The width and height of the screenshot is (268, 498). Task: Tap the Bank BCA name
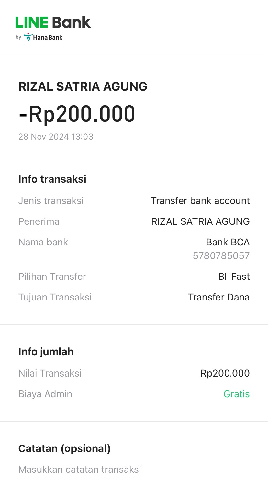[x=228, y=242]
